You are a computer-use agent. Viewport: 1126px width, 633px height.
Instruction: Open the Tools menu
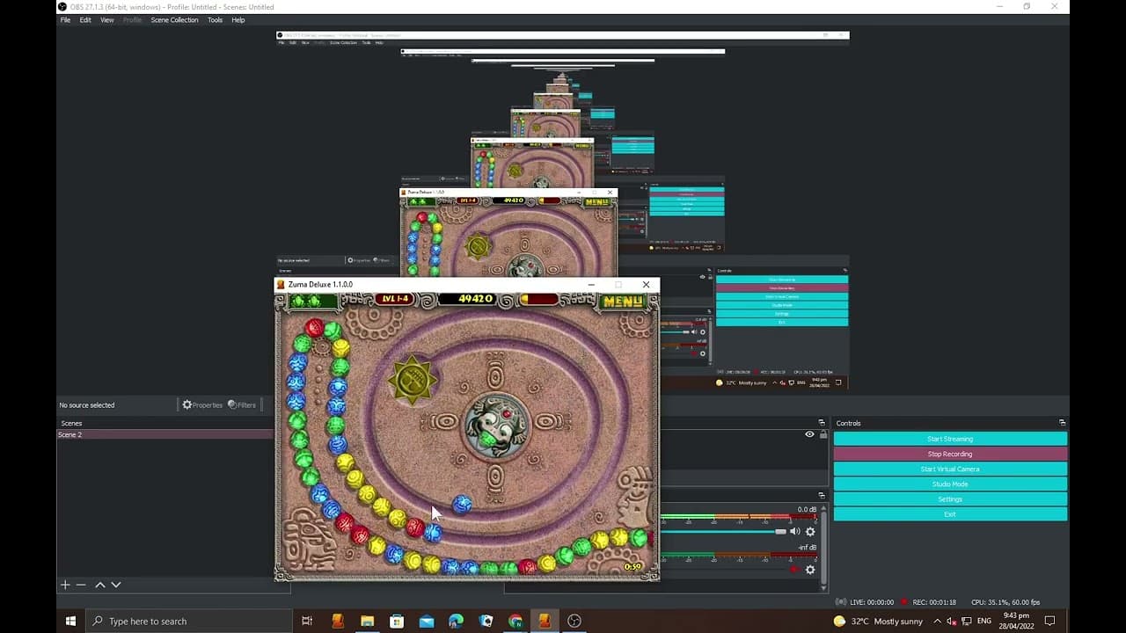pos(215,20)
